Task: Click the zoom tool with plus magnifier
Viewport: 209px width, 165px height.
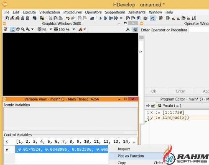Action: (28, 29)
